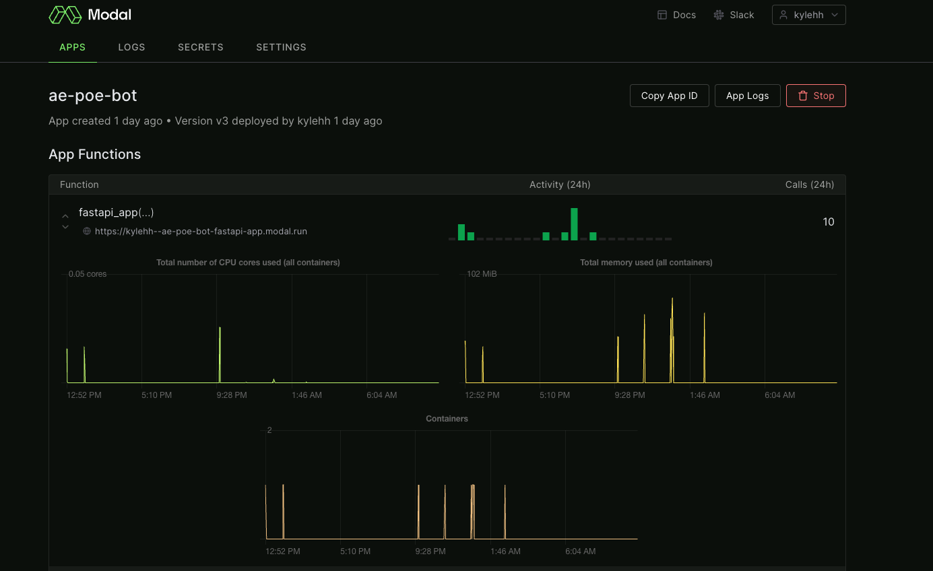Click the Modal wordmark text

(110, 15)
